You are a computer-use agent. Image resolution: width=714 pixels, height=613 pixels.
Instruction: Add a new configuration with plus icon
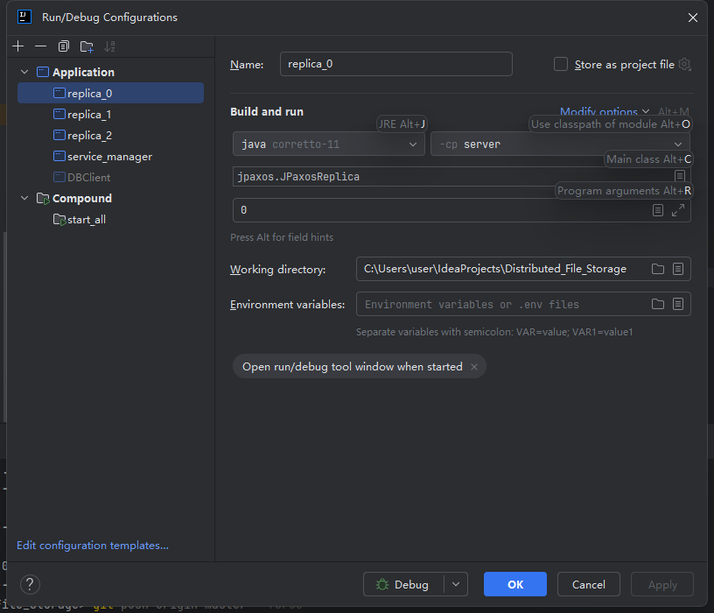tap(18, 46)
